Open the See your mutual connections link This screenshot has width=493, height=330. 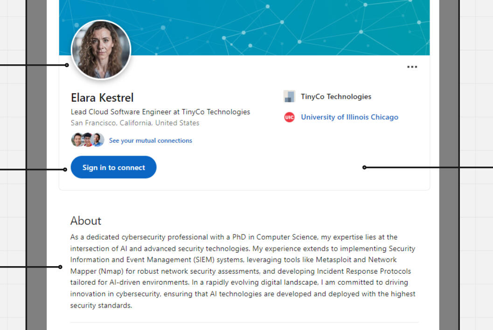point(150,140)
